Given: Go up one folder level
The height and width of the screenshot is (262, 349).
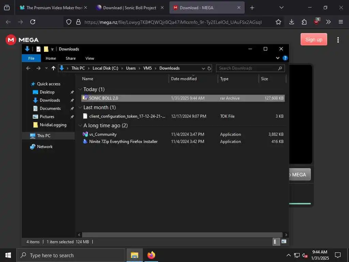Looking at the screenshot, I should tap(54, 68).
